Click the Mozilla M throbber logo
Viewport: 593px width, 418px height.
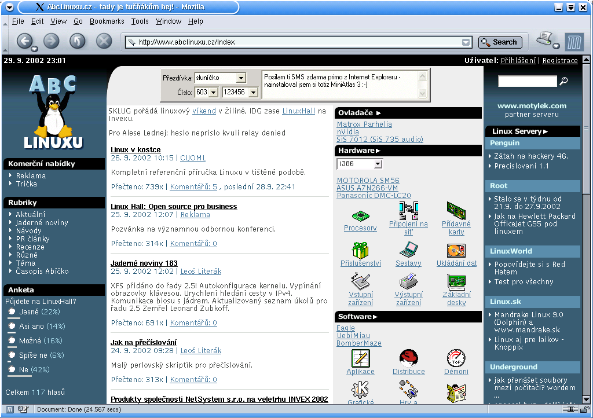click(x=574, y=42)
